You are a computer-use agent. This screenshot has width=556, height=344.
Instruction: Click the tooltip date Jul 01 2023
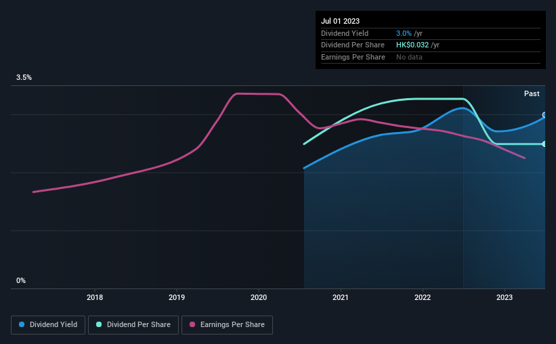click(340, 21)
